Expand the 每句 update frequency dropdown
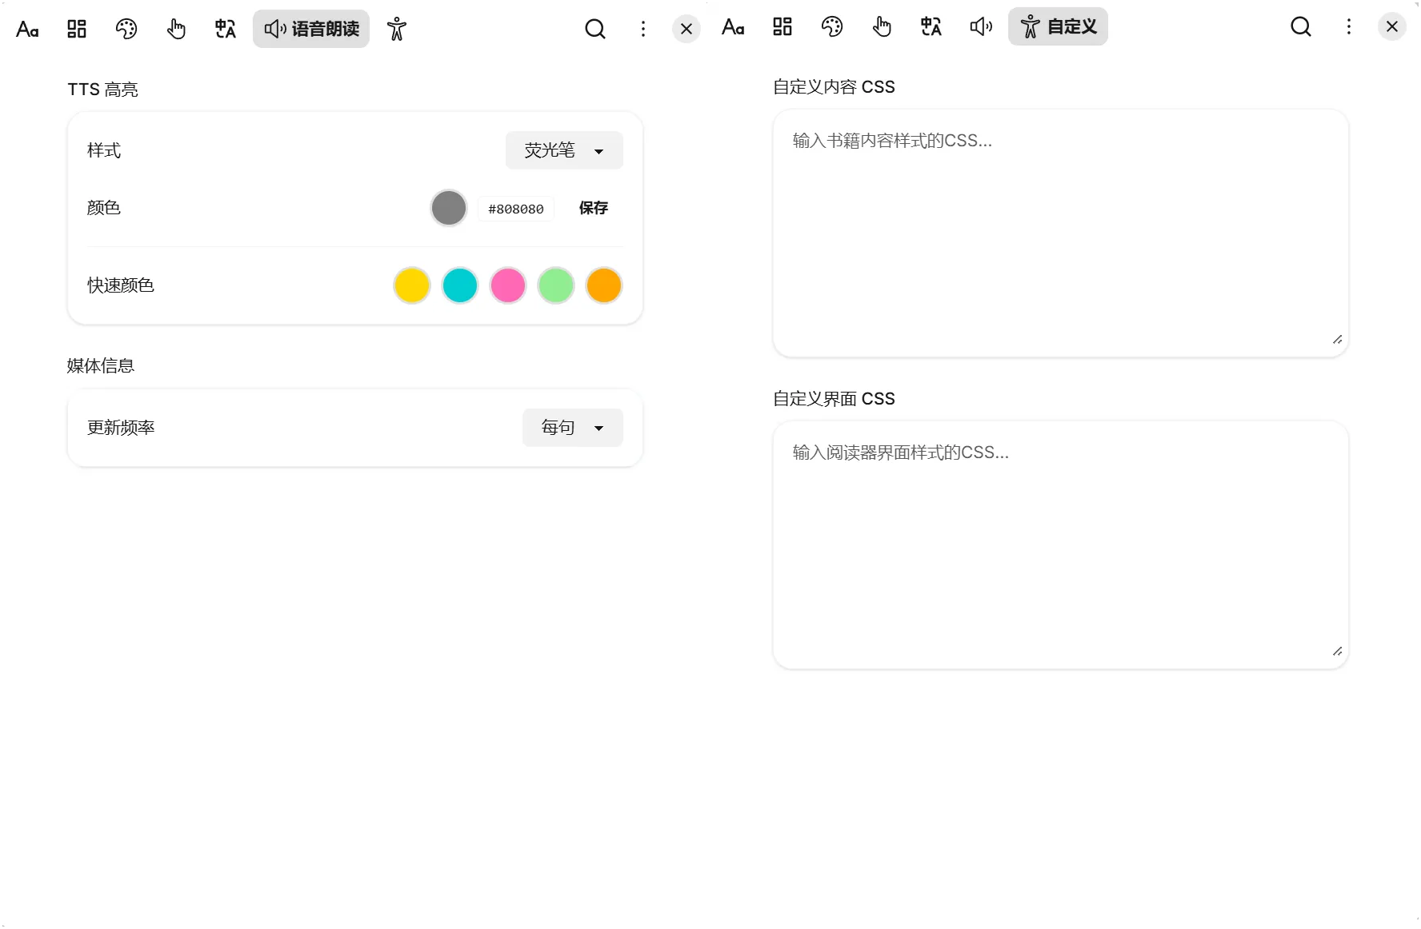The height and width of the screenshot is (929, 1421). point(572,428)
